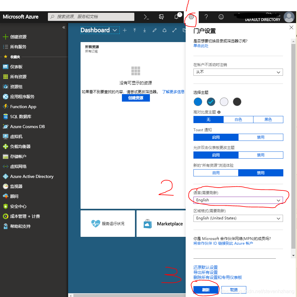The image size is (297, 297).
Task: Disable Toast 通知 with 禁用
Action: click(x=261, y=137)
